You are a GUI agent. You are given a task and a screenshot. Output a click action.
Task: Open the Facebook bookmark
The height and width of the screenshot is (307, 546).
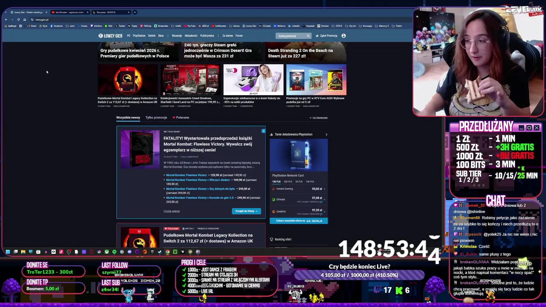pos(57,26)
